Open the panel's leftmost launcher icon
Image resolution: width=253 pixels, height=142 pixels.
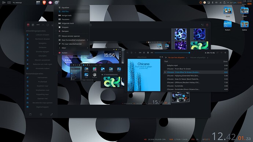coord(4,3)
